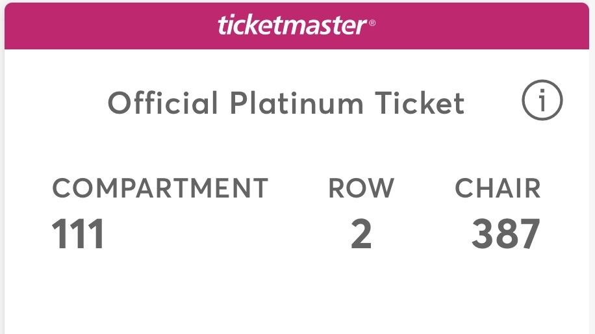Click the word "Official" in the title
Viewport: 595px width, 334px height.
(x=162, y=103)
